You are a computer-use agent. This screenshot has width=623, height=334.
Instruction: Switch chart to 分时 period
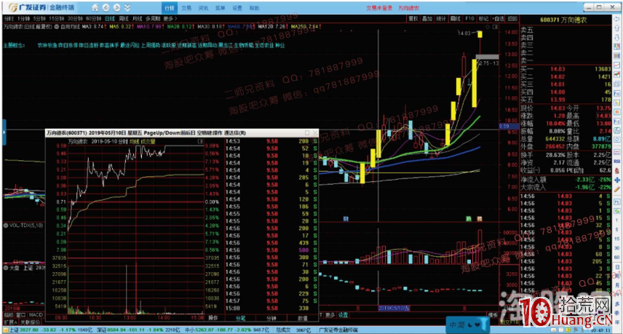coord(8,19)
